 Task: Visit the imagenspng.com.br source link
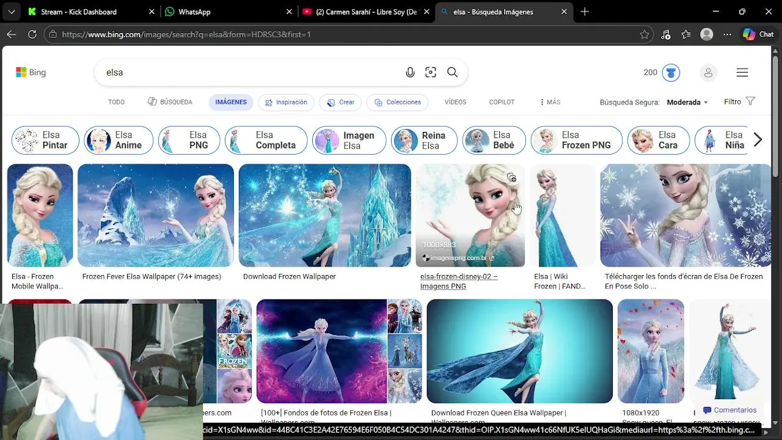pyautogui.click(x=459, y=258)
